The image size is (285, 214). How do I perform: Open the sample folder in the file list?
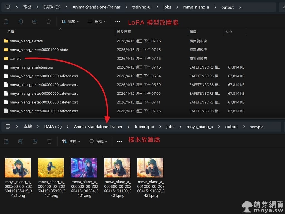15,59
